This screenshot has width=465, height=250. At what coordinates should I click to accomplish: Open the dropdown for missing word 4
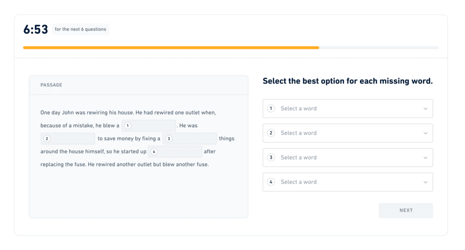tap(347, 182)
